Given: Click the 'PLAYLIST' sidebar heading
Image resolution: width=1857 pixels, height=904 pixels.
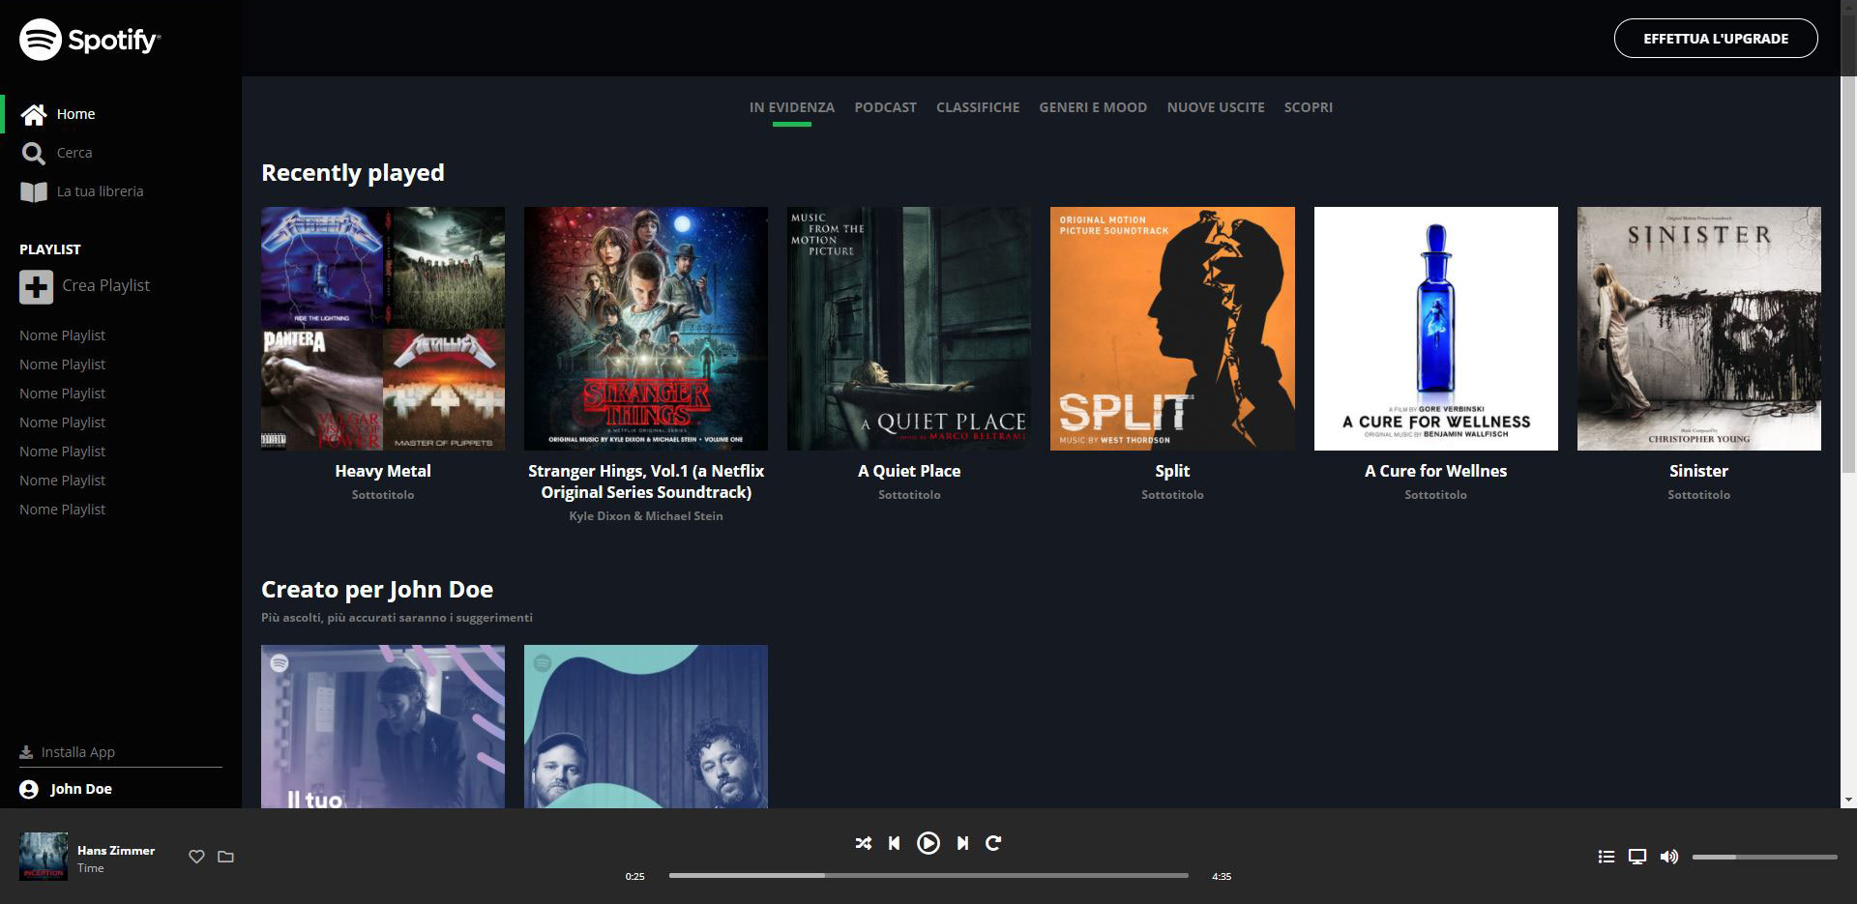Looking at the screenshot, I should (x=50, y=249).
